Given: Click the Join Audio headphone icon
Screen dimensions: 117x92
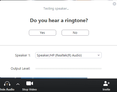Looking at the screenshot, I should pos(7,84).
